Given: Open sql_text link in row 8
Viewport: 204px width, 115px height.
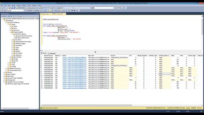Looking at the screenshot, I should (74, 72).
